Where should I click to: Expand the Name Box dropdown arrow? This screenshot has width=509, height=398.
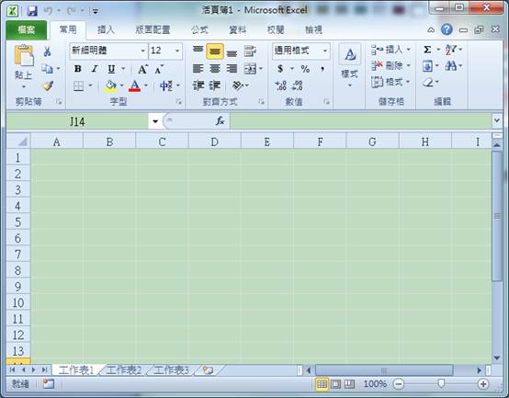point(155,121)
